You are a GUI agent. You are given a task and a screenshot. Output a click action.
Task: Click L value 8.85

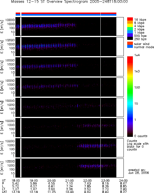coord(123,186)
